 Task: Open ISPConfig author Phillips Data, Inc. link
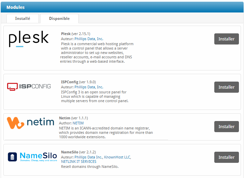pos(89,87)
